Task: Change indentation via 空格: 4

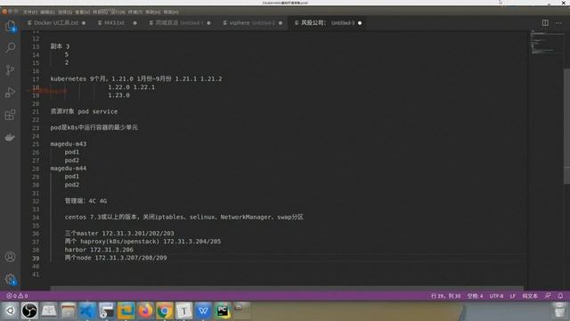Action: (475, 296)
